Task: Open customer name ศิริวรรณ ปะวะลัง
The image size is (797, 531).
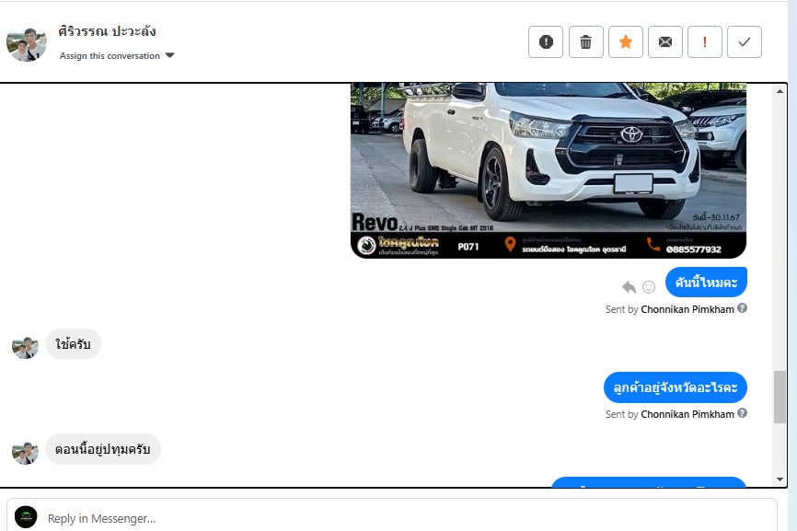Action: 108,31
